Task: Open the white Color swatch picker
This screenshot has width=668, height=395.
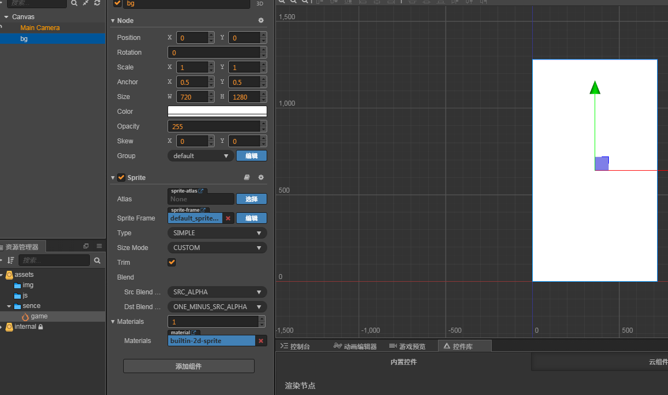Action: click(x=217, y=112)
